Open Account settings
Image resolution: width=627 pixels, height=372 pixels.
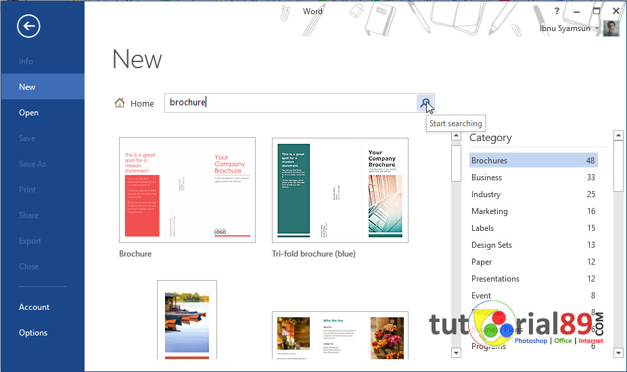click(34, 307)
